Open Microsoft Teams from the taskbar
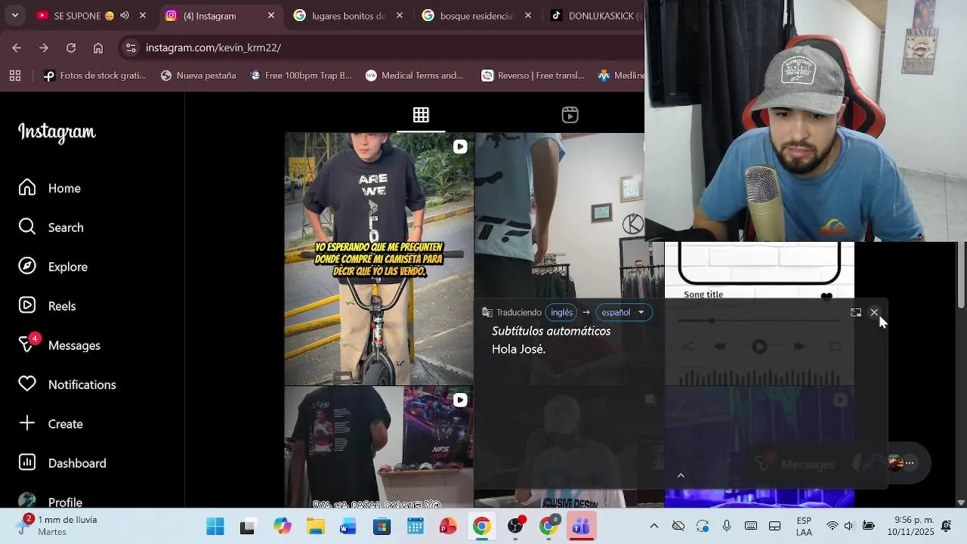This screenshot has width=967, height=544. [581, 527]
